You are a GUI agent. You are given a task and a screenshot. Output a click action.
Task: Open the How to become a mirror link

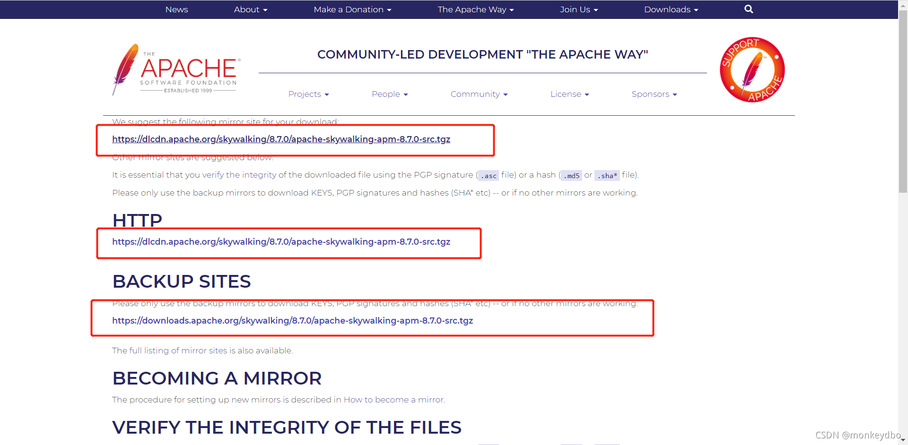[393, 400]
